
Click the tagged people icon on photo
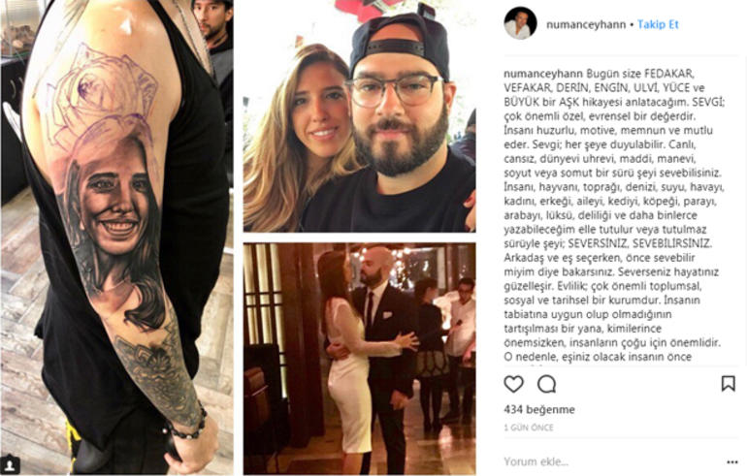click(11, 464)
